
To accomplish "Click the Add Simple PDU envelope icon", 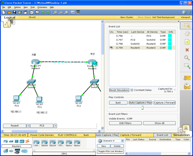I will (187, 78).
